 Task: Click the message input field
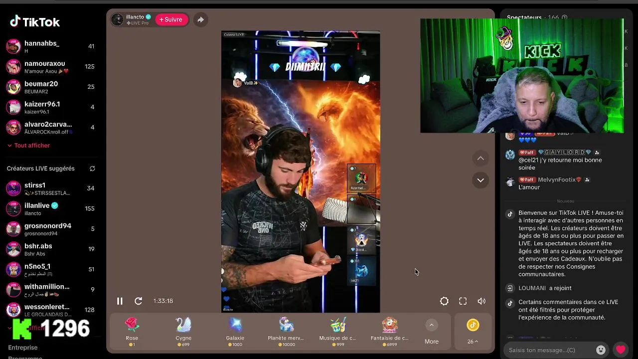[x=548, y=350]
